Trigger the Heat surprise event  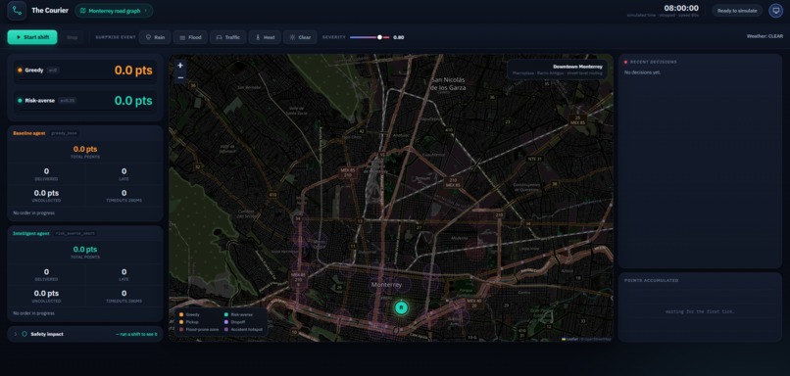point(265,37)
